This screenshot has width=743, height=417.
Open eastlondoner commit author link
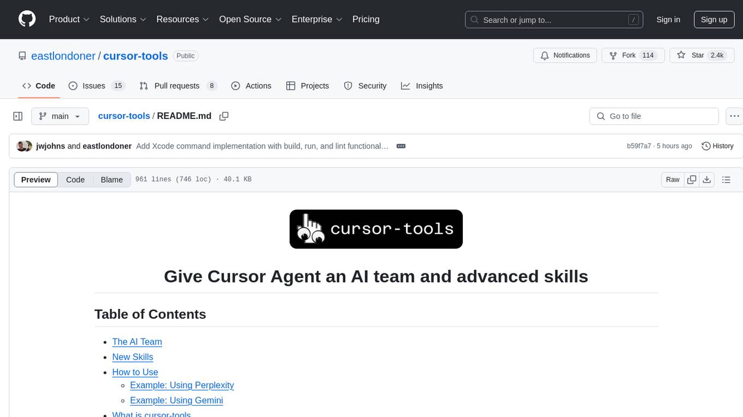[x=107, y=146]
